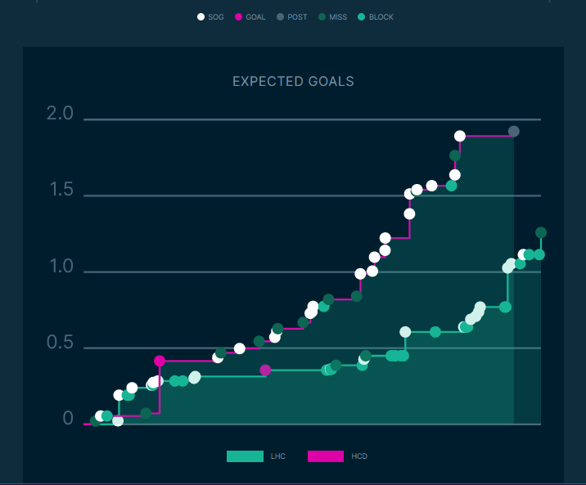This screenshot has width=586, height=485.
Task: Select the magenta goal marker on the LHC line
Action: [265, 370]
